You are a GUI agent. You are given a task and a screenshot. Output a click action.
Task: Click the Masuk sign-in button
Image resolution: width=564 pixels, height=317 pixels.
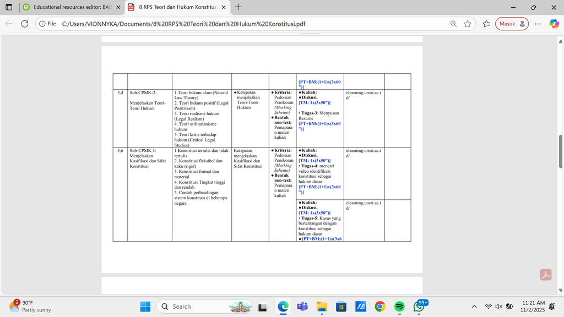click(x=512, y=24)
